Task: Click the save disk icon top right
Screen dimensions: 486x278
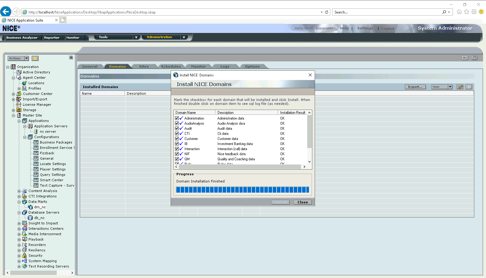Action: point(474,58)
